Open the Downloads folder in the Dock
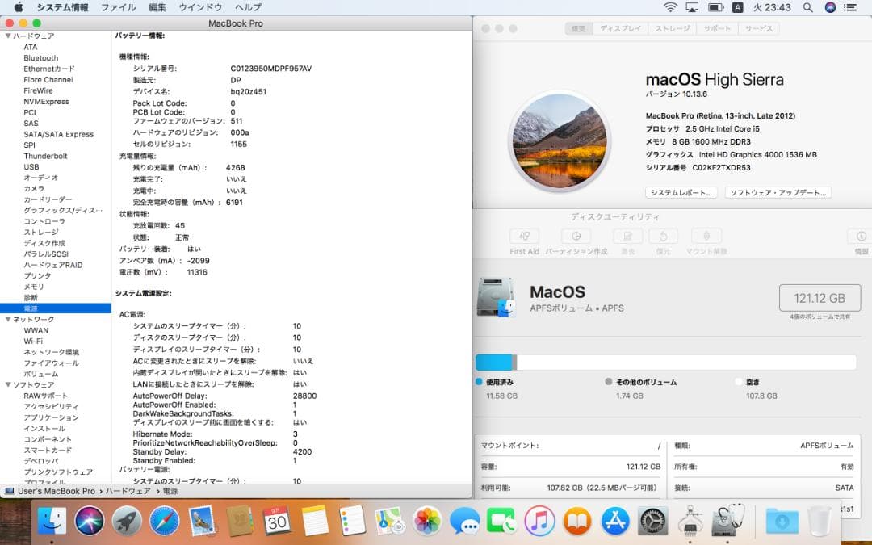872x545 pixels. point(780,522)
